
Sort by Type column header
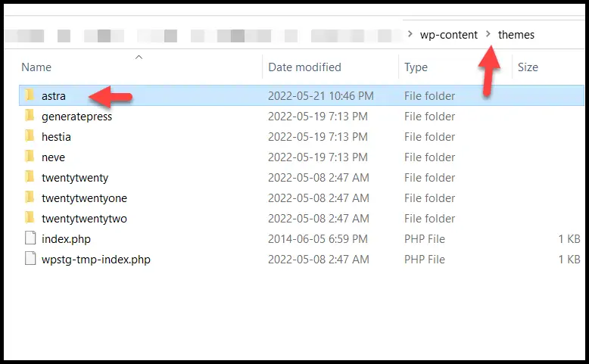[416, 67]
